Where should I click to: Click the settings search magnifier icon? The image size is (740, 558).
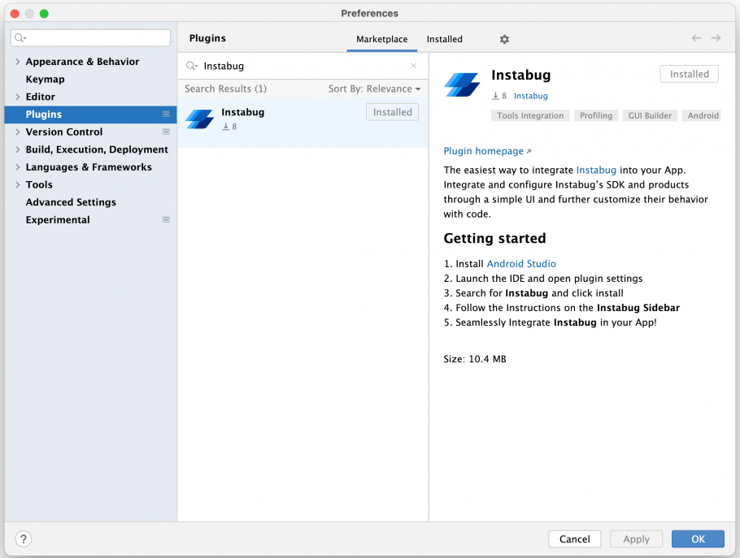pos(20,37)
